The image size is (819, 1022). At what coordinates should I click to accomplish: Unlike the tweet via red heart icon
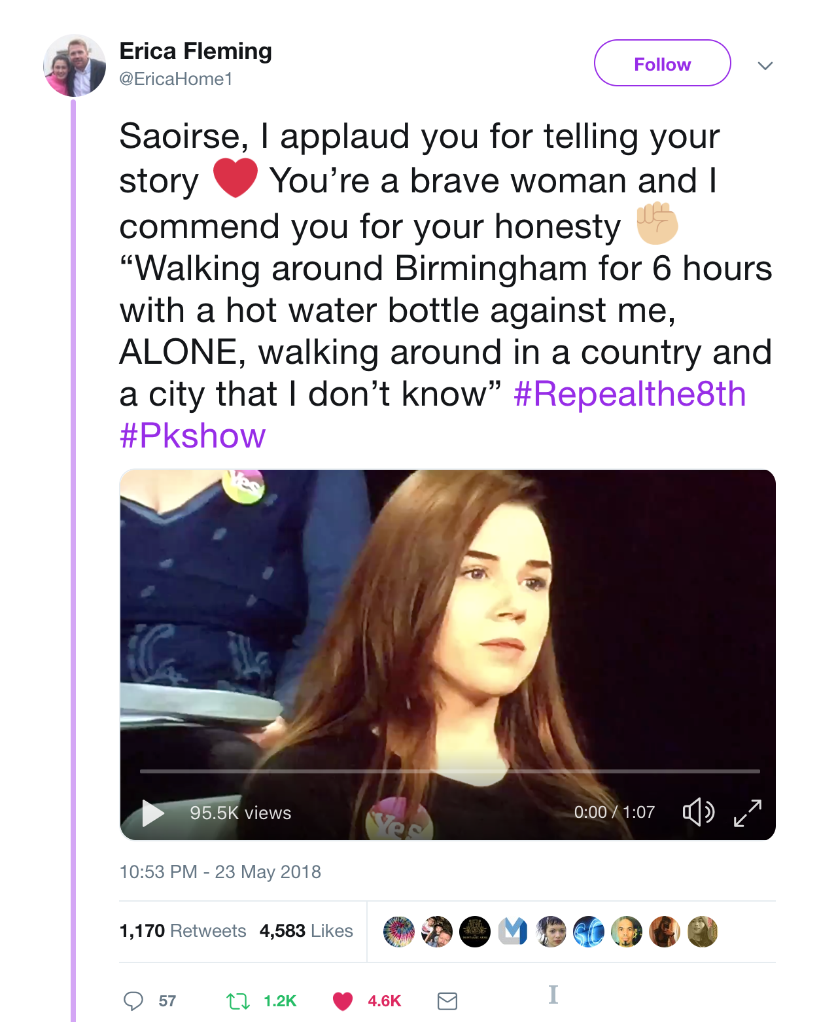pyautogui.click(x=343, y=1000)
